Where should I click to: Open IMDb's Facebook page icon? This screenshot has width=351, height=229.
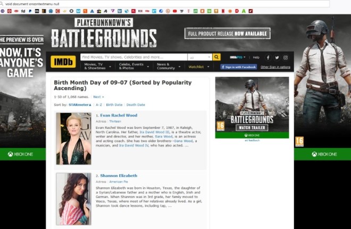pyautogui.click(x=268, y=58)
